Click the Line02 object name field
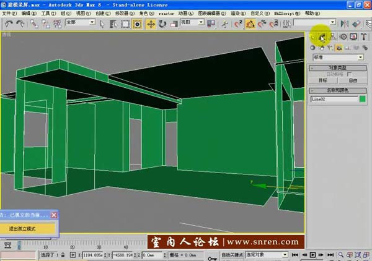 [334, 99]
